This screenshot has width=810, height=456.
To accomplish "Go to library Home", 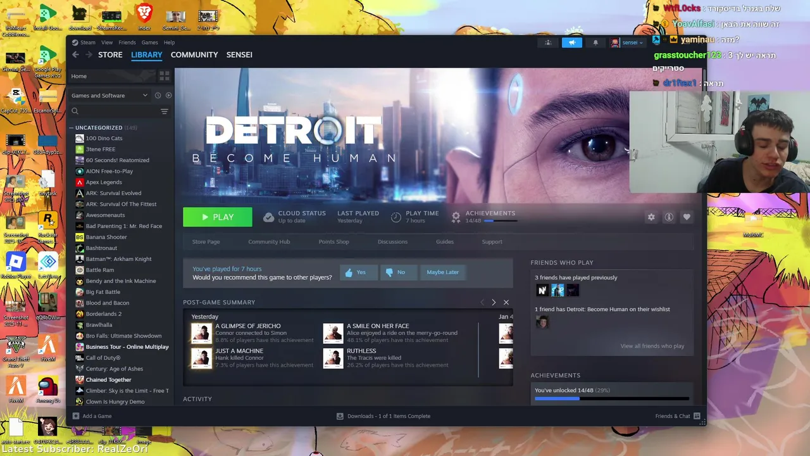I will tap(111, 76).
